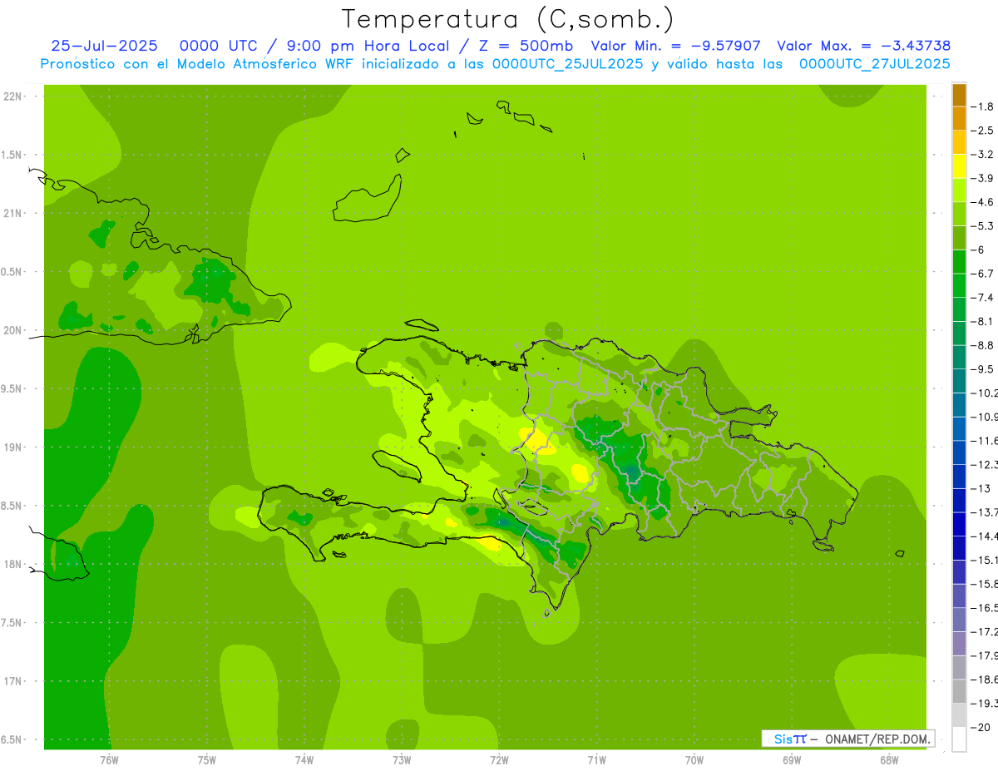Click the -2.5 colorbar value

click(x=984, y=131)
